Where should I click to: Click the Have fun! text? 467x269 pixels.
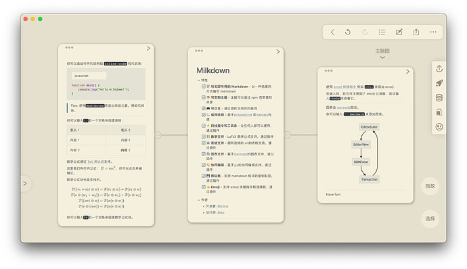(x=333, y=194)
